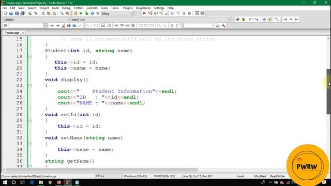Image resolution: width=331 pixels, height=186 pixels.
Task: Toggle match case Aa icon
Action: point(74,25)
